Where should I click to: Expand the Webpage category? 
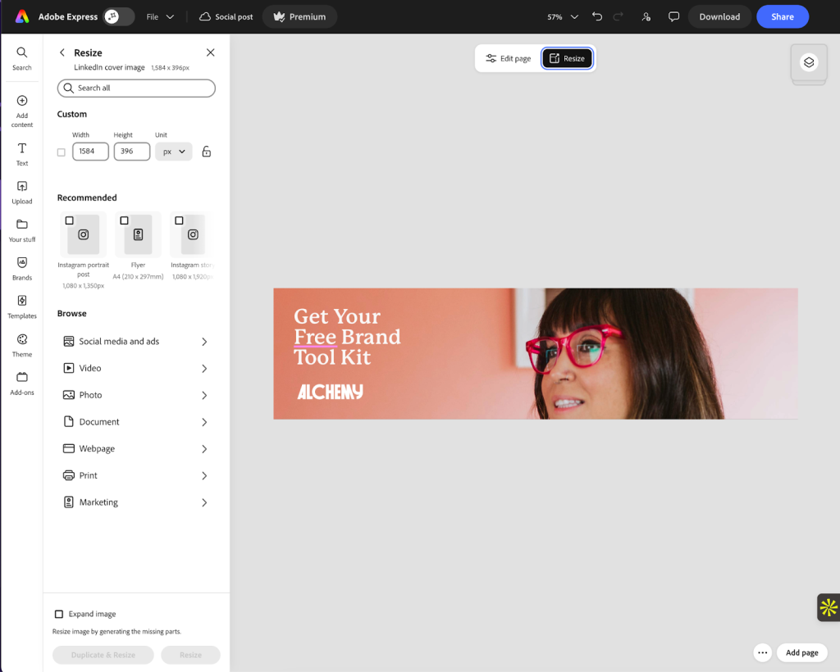click(x=135, y=448)
